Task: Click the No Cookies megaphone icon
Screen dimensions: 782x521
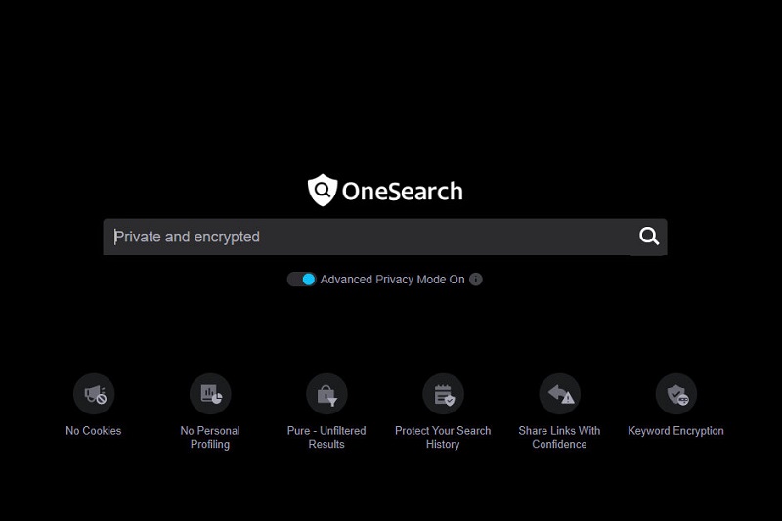Action: (x=94, y=394)
